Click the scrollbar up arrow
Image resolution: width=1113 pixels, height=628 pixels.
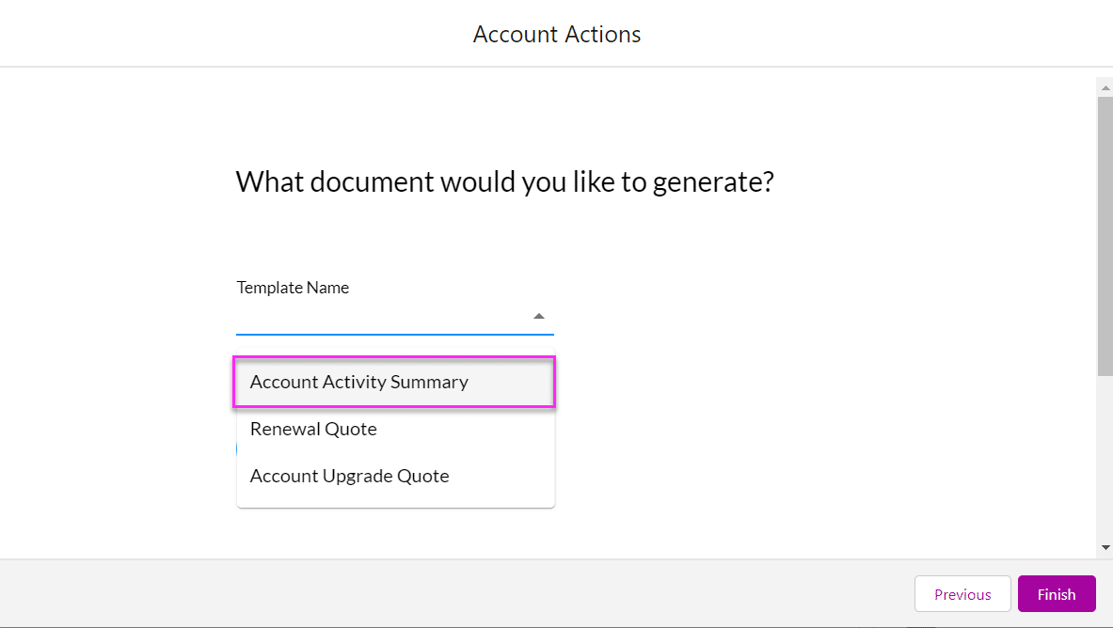(x=1105, y=86)
